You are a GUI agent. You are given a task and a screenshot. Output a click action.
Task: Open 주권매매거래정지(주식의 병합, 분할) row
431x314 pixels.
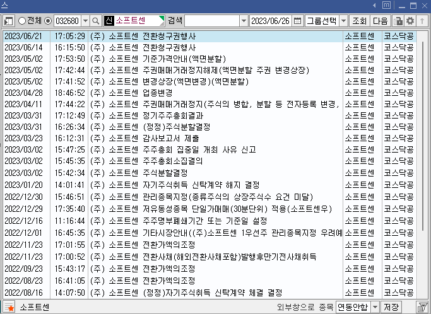click(x=210, y=104)
